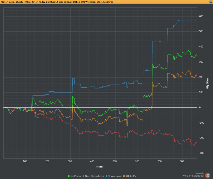Click the y-axis label -300

201,153
